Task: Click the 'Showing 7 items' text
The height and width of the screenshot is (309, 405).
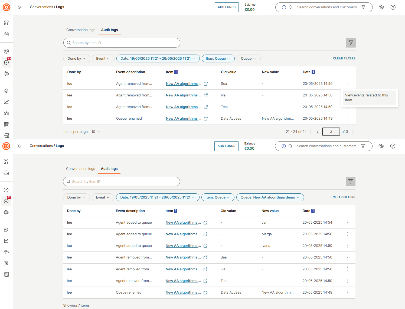Action: click(x=76, y=305)
